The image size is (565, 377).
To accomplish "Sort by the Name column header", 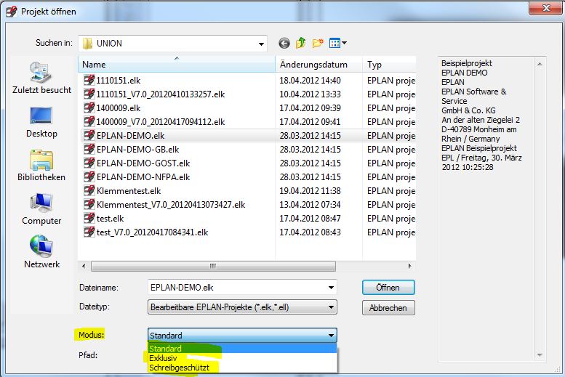I will coord(177,65).
